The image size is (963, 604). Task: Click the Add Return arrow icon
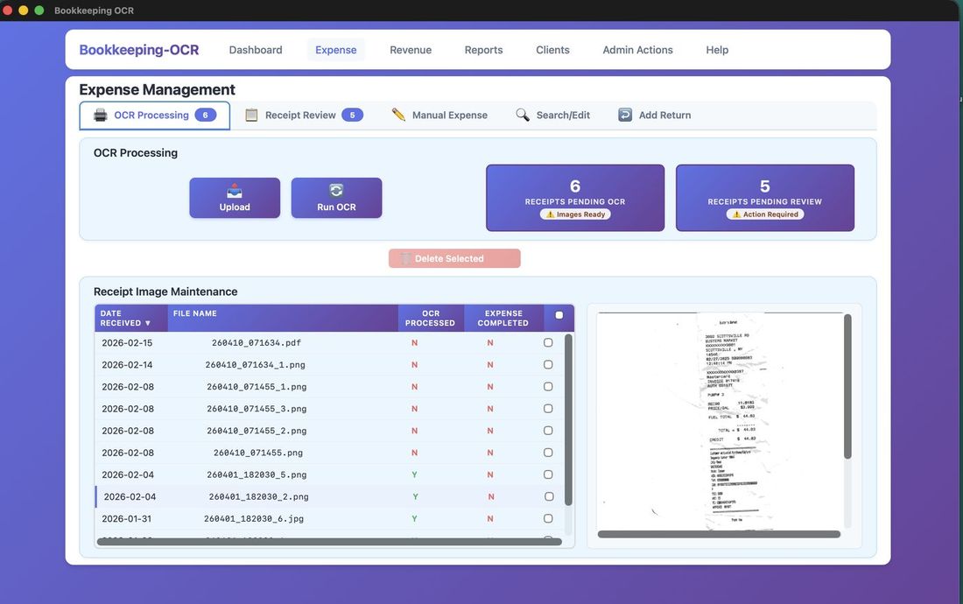tap(625, 115)
